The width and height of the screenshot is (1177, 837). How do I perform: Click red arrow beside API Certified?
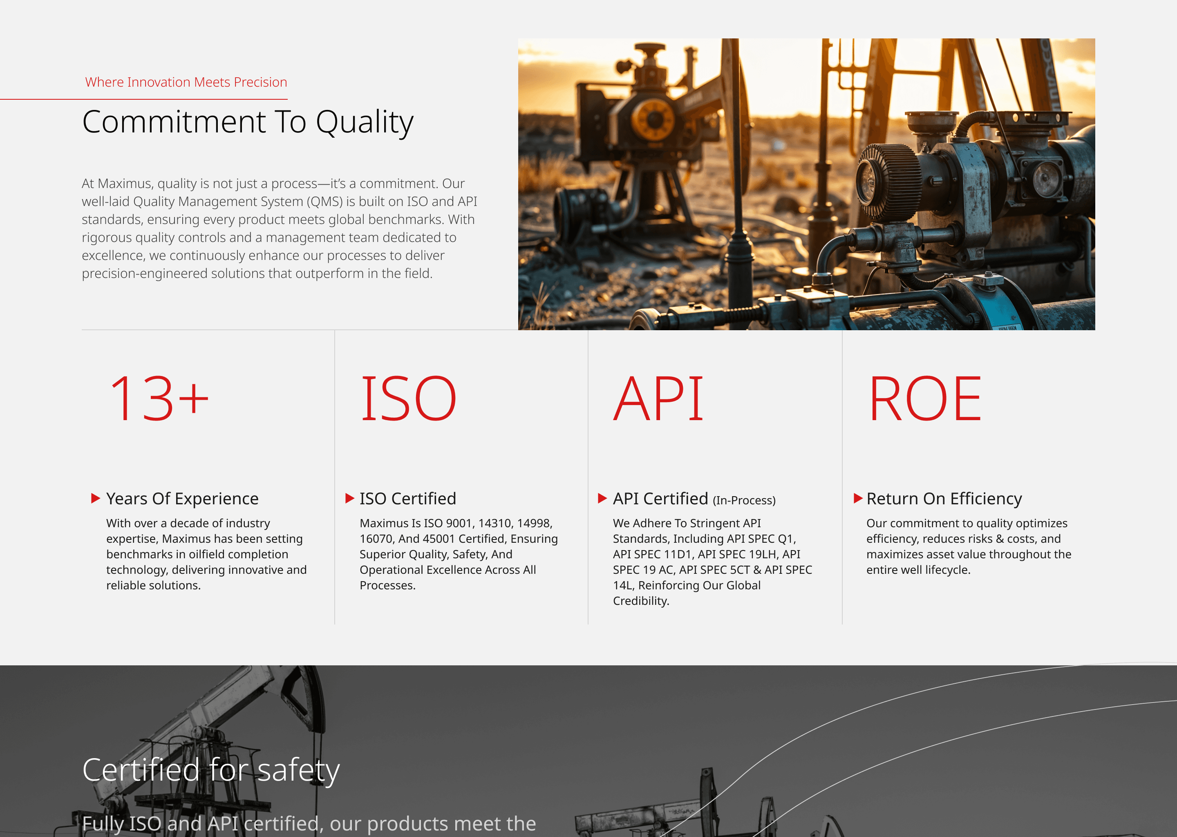pos(602,498)
